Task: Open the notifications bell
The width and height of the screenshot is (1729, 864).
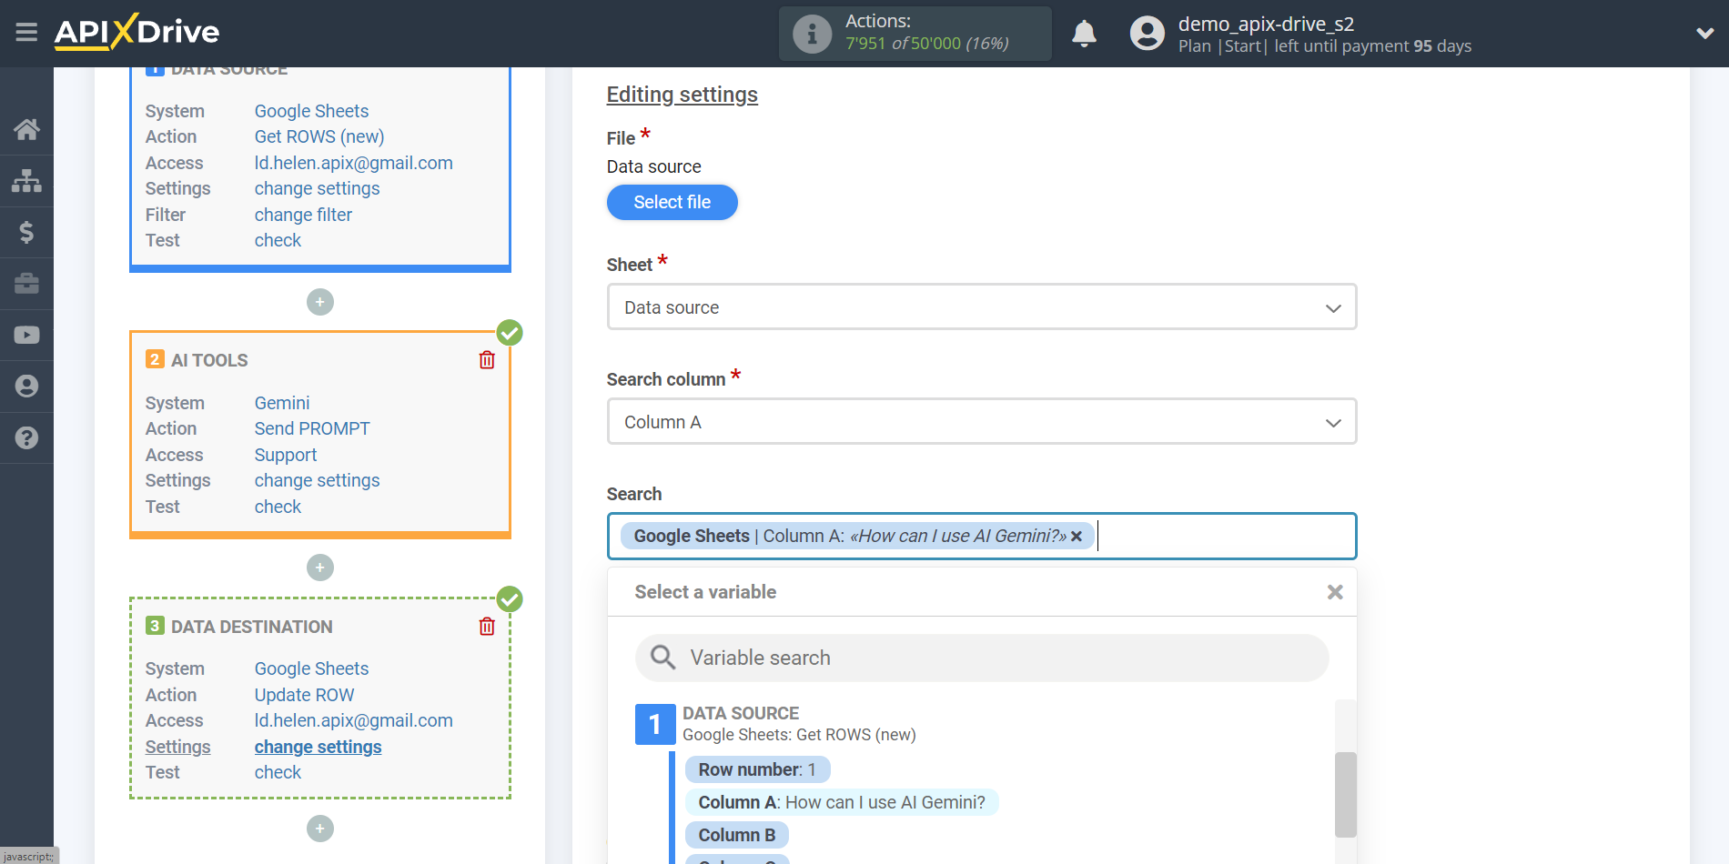Action: [1084, 34]
